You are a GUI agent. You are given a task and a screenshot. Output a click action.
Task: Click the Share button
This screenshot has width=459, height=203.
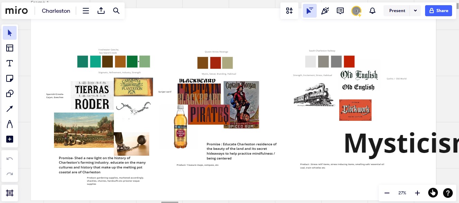[439, 11]
